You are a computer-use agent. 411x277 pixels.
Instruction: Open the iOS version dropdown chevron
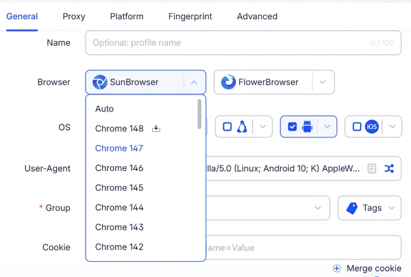393,127
